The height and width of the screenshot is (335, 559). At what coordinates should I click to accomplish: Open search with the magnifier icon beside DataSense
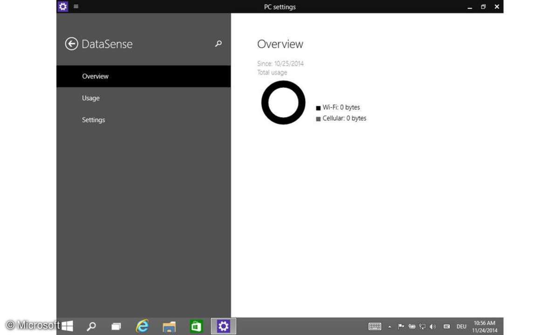pos(218,44)
